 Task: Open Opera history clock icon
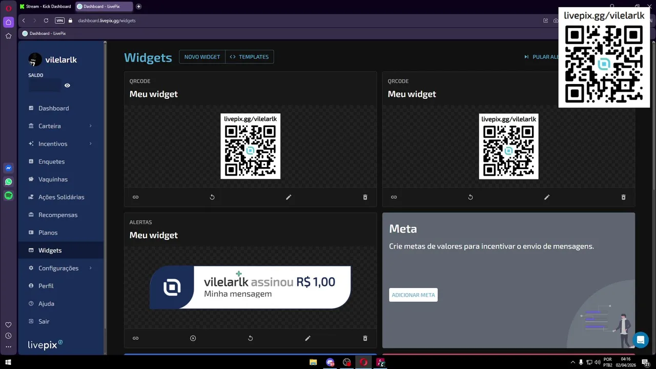coord(8,336)
